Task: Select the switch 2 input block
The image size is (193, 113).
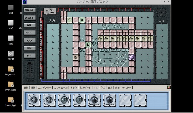Action: pyautogui.click(x=140, y=100)
